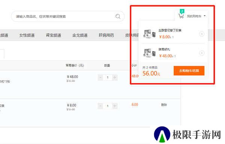Open the 金戈频道 nav tab
The width and height of the screenshot is (225, 144).
pos(80,35)
